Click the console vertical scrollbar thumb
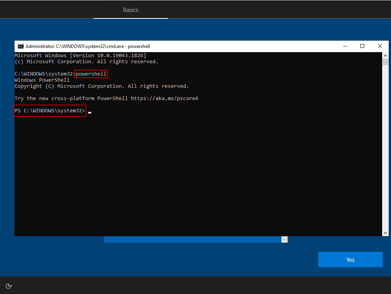The image size is (391, 294). pyautogui.click(x=385, y=62)
